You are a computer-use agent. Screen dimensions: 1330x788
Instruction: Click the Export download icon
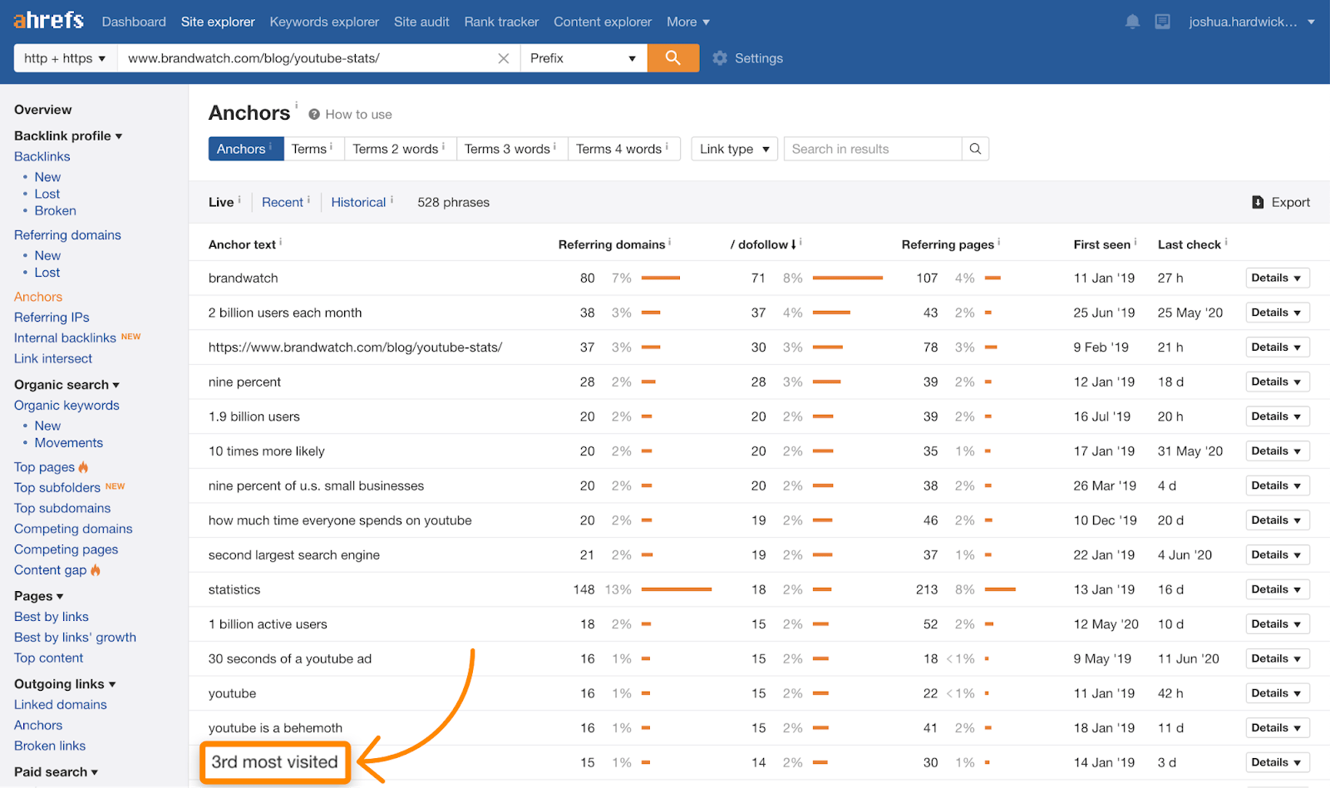[1258, 202]
